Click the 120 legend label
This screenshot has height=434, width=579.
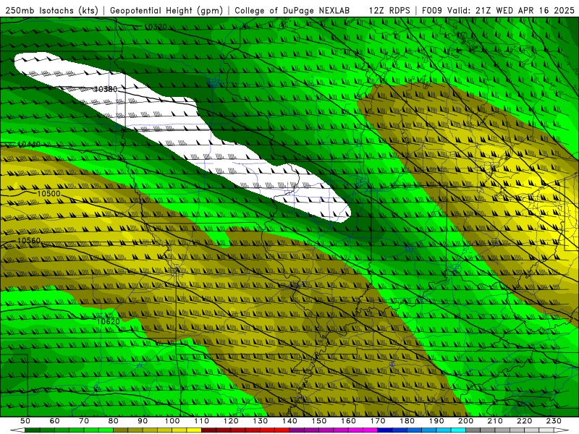pyautogui.click(x=231, y=421)
